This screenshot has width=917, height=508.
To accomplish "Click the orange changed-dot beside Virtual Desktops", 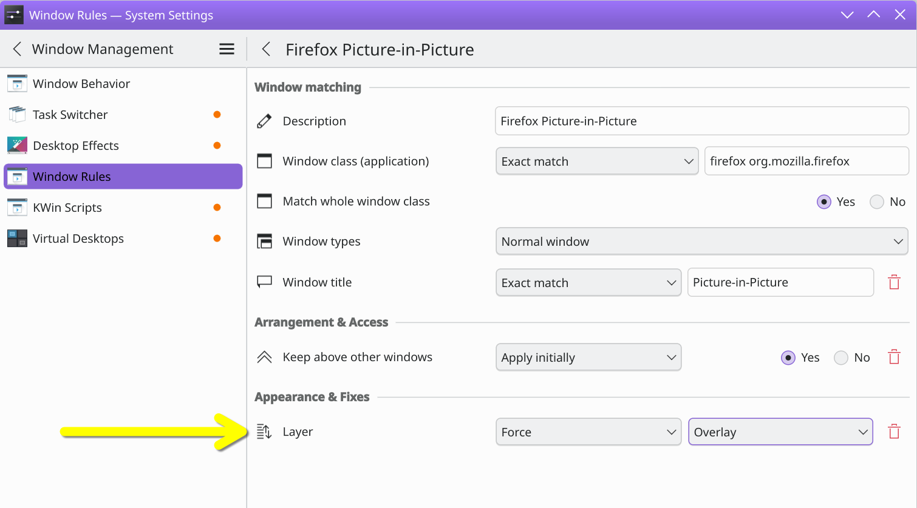I will tap(217, 239).
